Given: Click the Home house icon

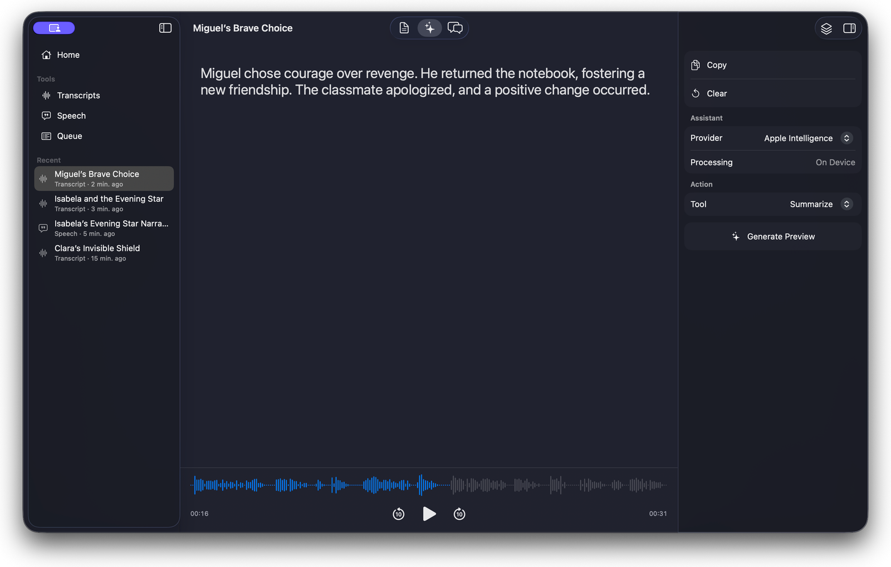Looking at the screenshot, I should coord(46,55).
